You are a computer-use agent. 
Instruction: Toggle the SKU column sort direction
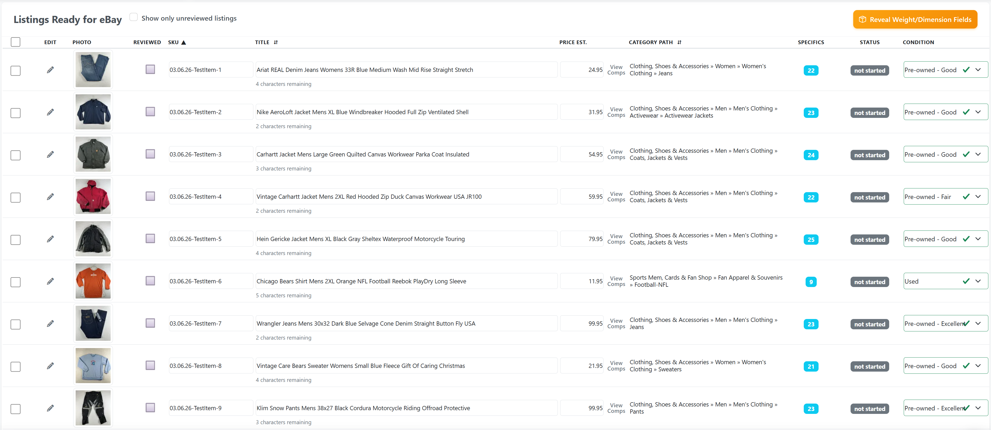[184, 42]
